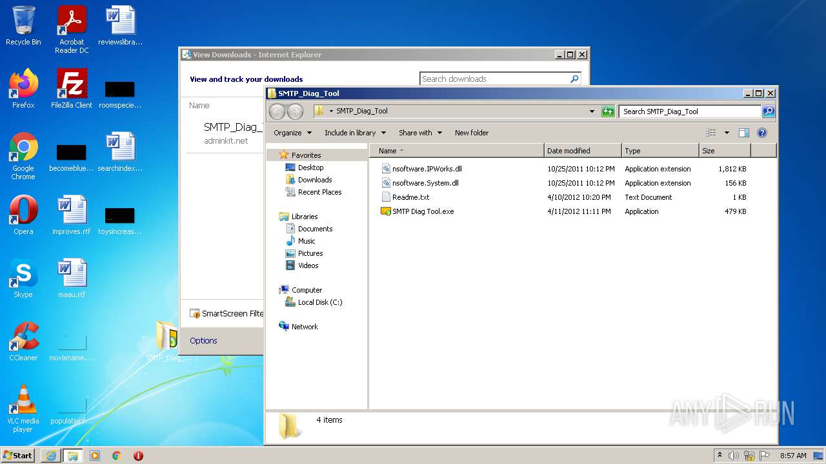826x464 pixels.
Task: Open the Share with dropdown
Action: pyautogui.click(x=420, y=133)
